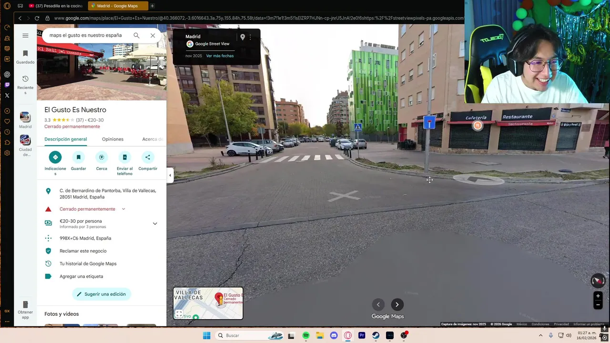Open Spotify from the taskbar

[306, 335]
